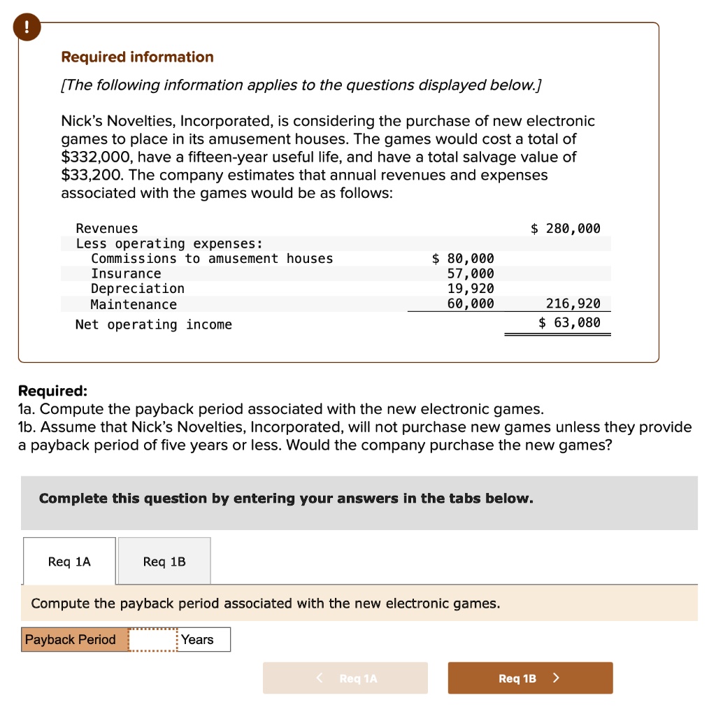Switch to the Req 1B tab

point(164,560)
